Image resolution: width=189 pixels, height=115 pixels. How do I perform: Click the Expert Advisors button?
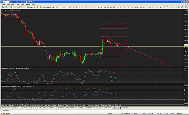pyautogui.click(x=45, y=7)
